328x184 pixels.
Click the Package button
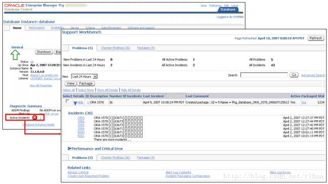click(86, 83)
